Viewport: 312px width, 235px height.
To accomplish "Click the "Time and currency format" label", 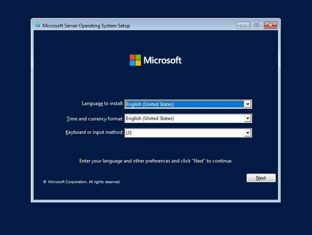I will point(95,119).
